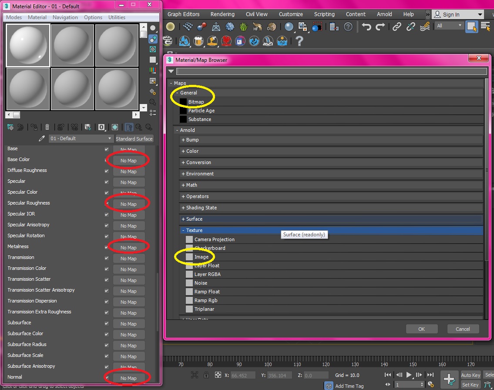The height and width of the screenshot is (390, 494).
Task: Click the Select by Material icon
Action: [153, 102]
